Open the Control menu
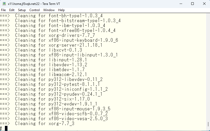Screen dimensions: 210x131 coord(35,10)
